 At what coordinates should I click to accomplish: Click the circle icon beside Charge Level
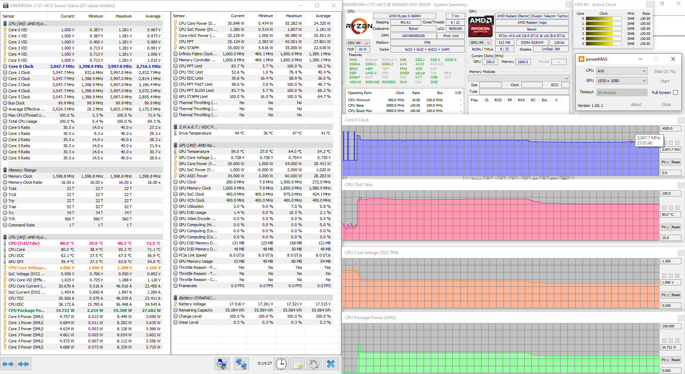click(x=175, y=316)
